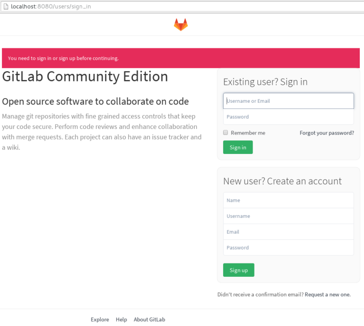Open the Explore footer link
Image resolution: width=364 pixels, height=326 pixels.
coord(100,319)
